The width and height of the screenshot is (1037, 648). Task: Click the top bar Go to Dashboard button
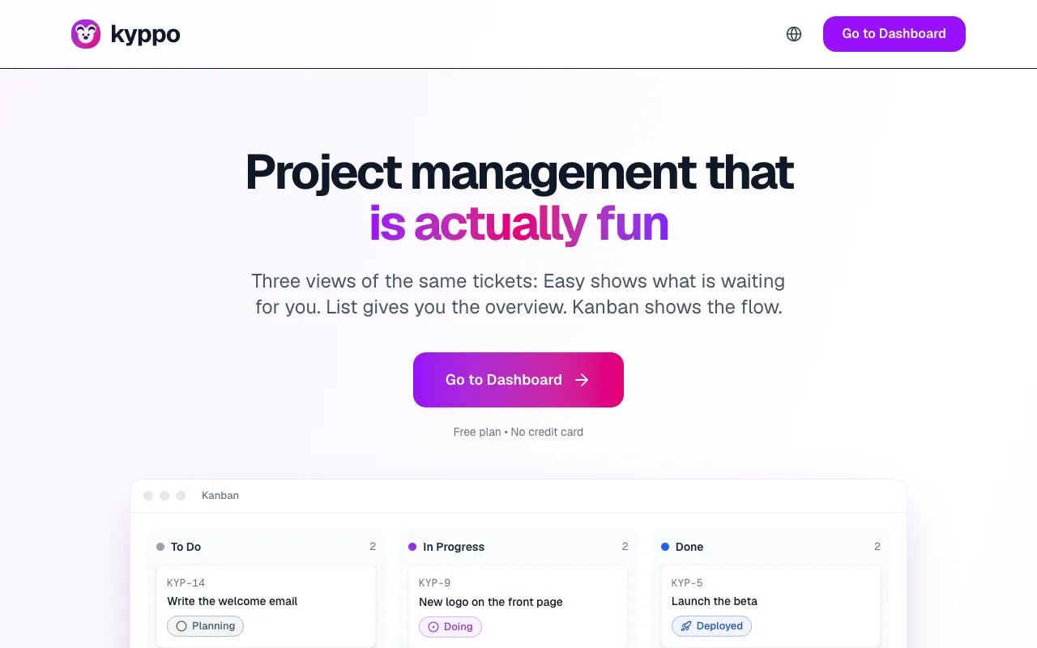coord(894,34)
